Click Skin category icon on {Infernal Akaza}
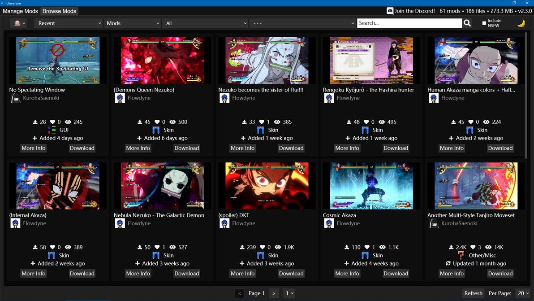The height and width of the screenshot is (301, 534). (x=52, y=255)
